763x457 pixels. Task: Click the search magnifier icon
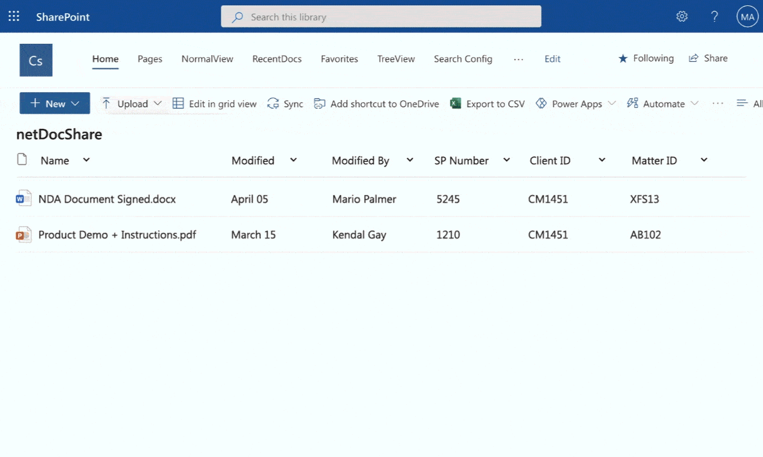(x=238, y=17)
